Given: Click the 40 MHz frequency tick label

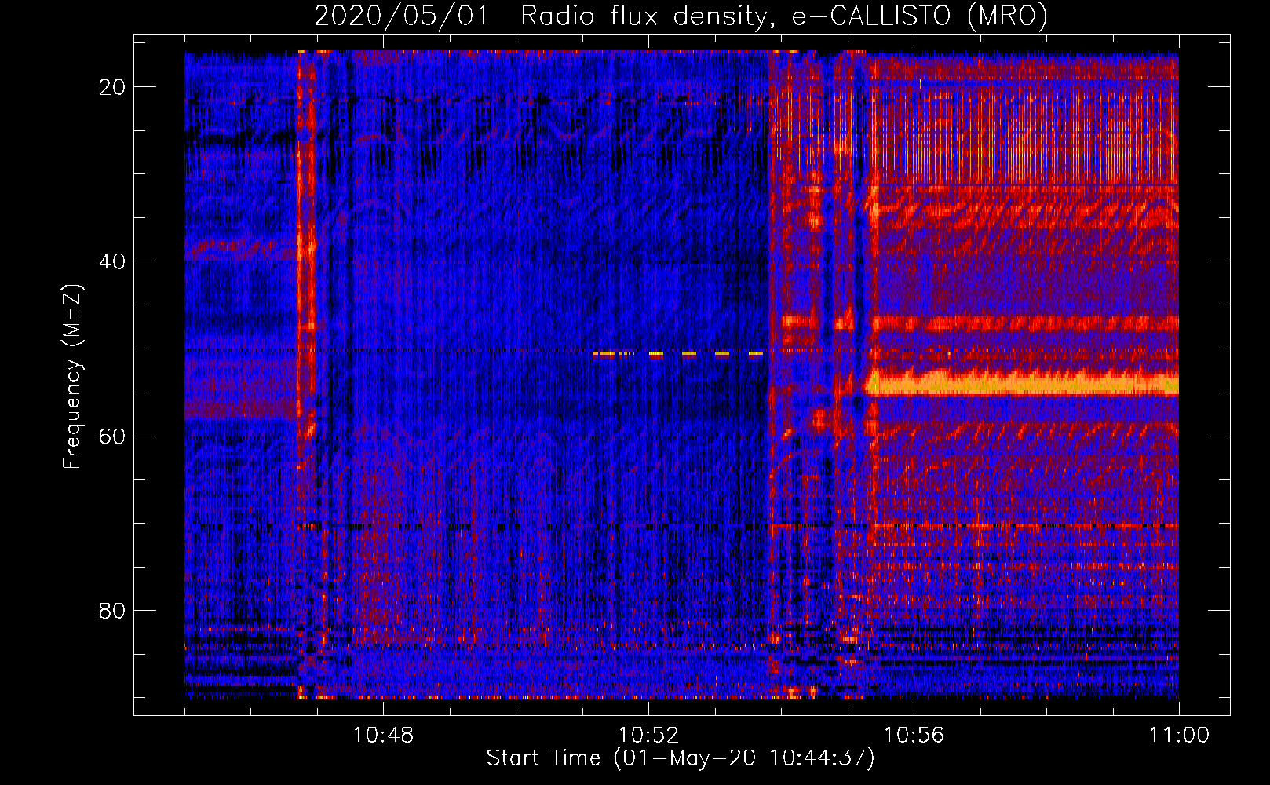Looking at the screenshot, I should point(112,261).
